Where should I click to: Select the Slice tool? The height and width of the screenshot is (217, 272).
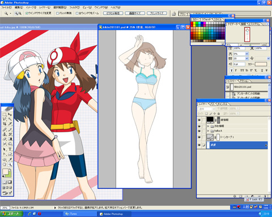tap(10, 124)
